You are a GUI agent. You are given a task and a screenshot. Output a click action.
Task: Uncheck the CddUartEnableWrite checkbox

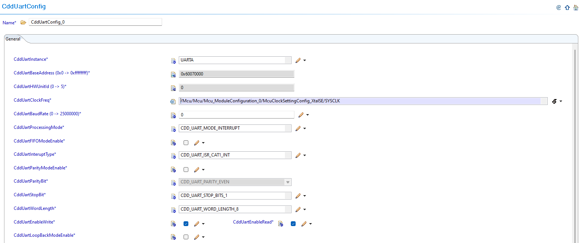(x=186, y=224)
